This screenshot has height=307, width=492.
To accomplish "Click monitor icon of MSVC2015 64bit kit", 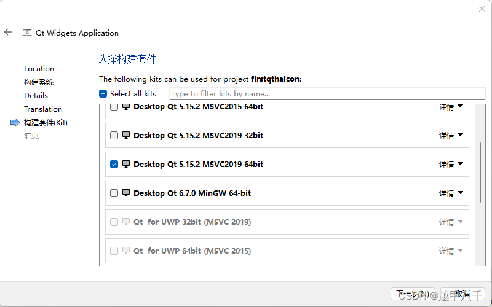I will coord(126,107).
